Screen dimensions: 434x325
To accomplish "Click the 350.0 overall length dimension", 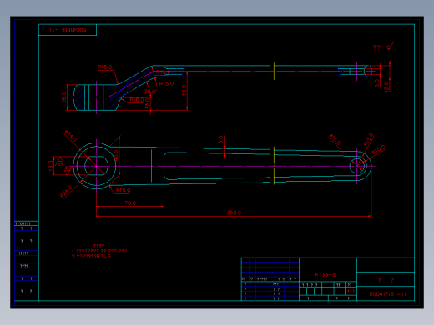I will coord(234,212).
